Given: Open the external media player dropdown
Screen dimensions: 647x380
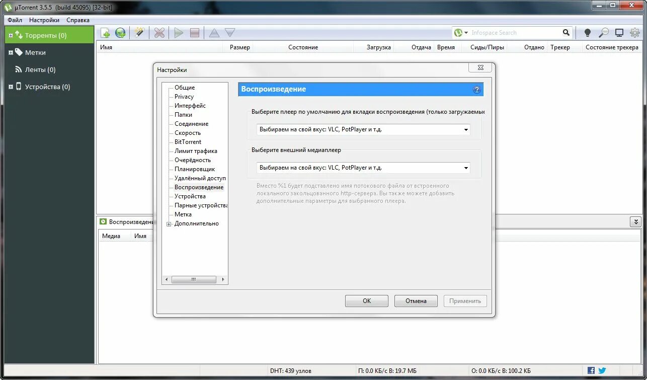Looking at the screenshot, I should (363, 168).
